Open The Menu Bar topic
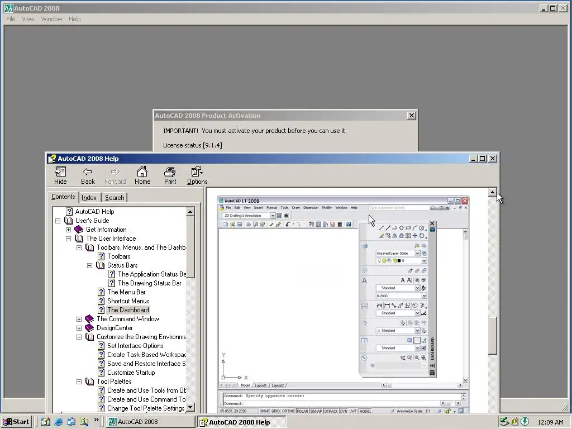The image size is (572, 429). [126, 292]
